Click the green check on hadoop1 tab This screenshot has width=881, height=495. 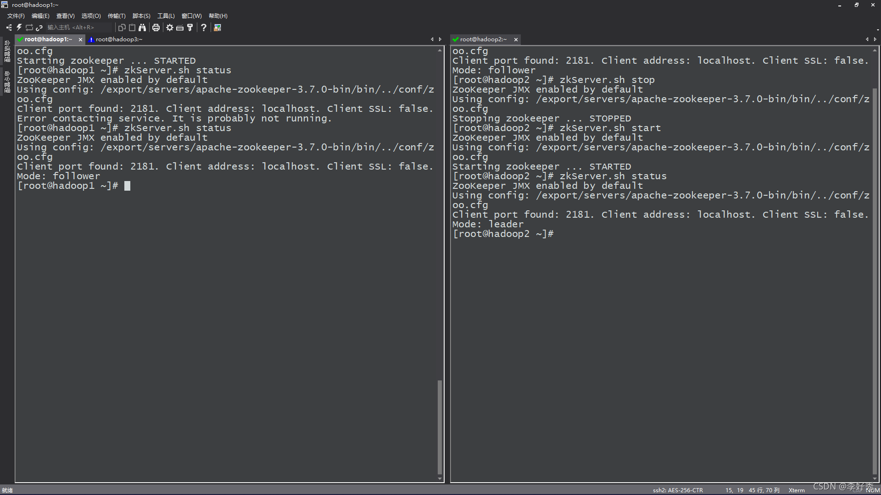point(20,39)
